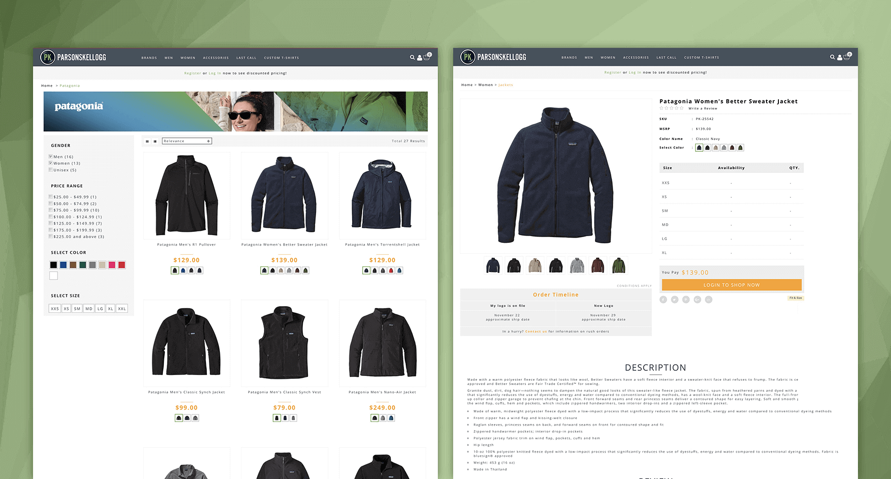Check the $50.00 - $74.99 price range
Image resolution: width=891 pixels, height=479 pixels.
point(50,203)
